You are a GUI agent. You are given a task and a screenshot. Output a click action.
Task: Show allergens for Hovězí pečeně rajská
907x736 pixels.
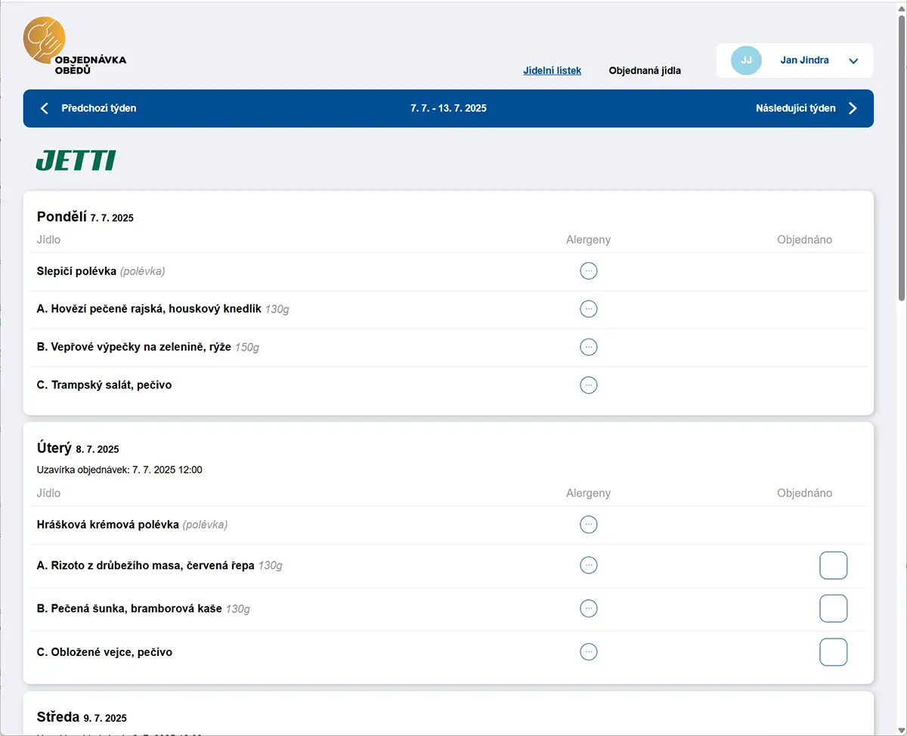point(588,308)
